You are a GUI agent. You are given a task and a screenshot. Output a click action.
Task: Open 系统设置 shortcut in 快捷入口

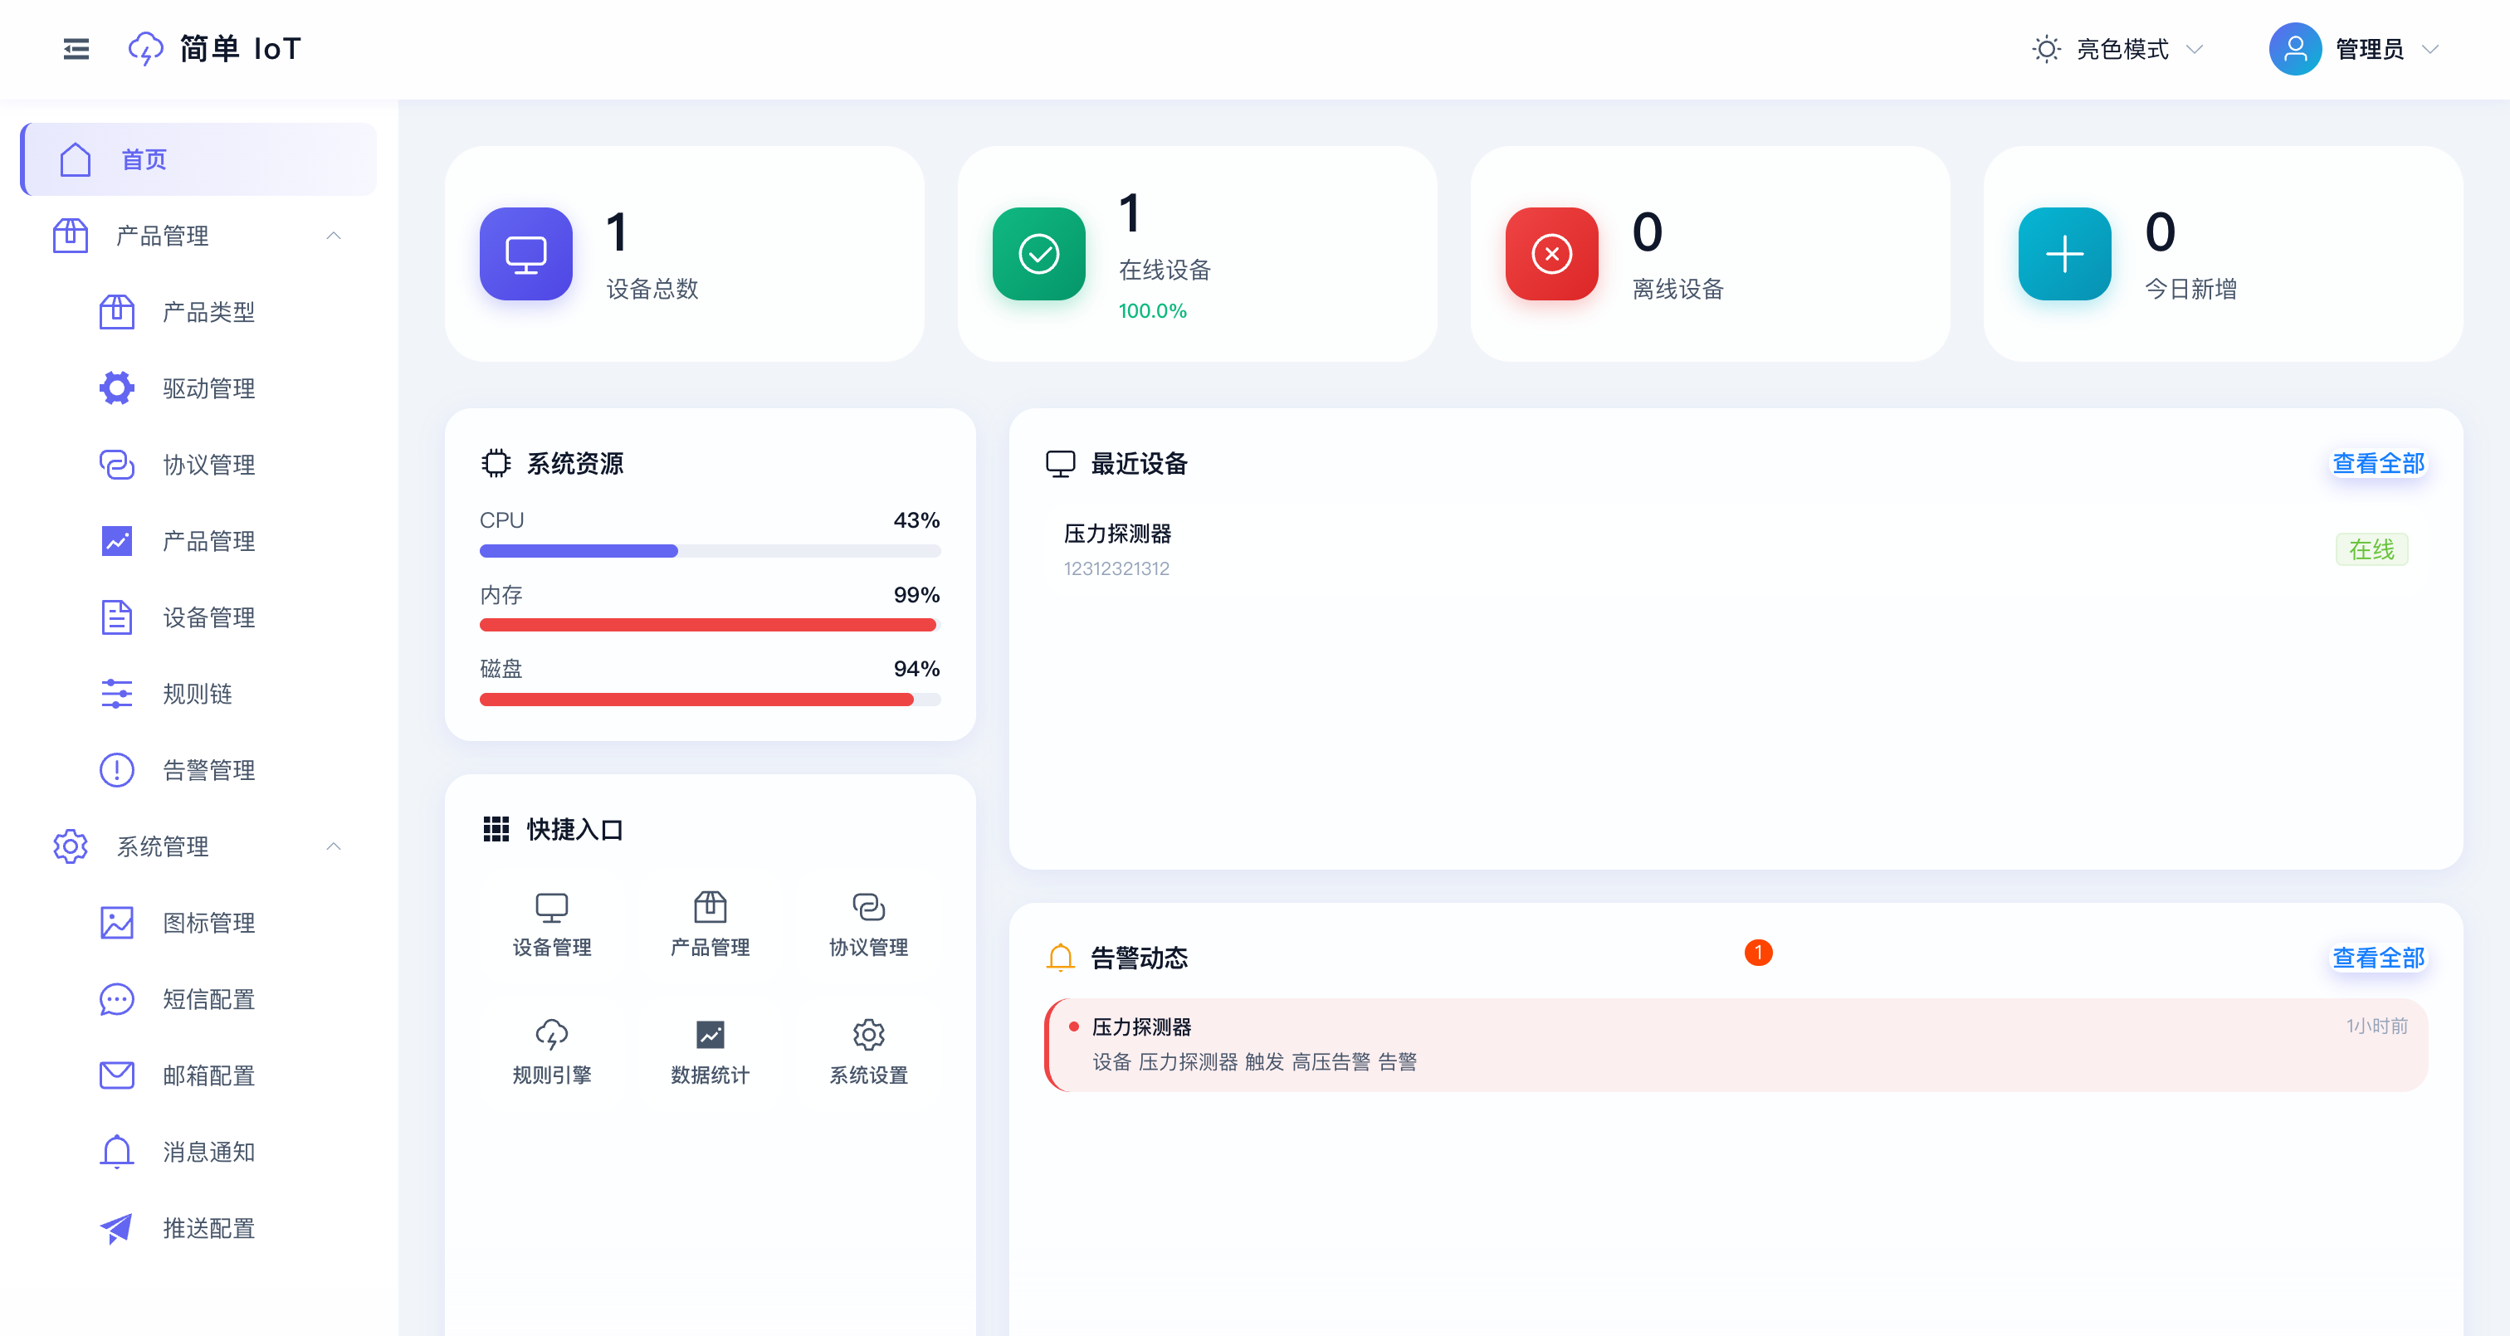868,1052
